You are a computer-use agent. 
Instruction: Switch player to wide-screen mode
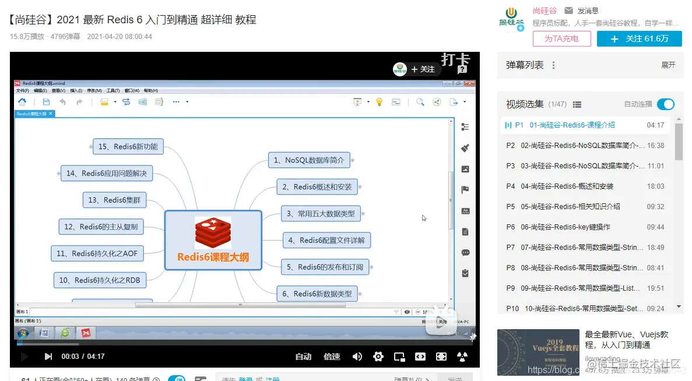[420, 357]
